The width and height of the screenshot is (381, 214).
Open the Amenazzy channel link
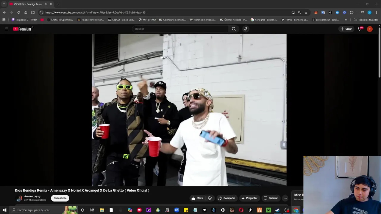(31, 196)
